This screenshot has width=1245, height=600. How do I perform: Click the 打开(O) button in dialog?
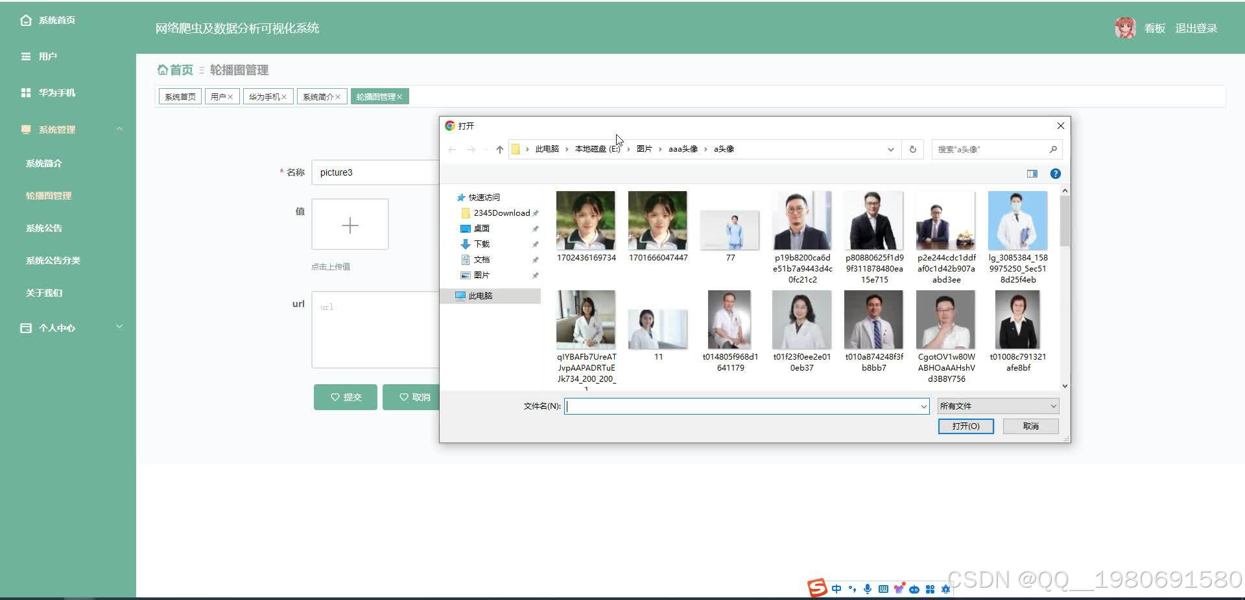tap(966, 426)
